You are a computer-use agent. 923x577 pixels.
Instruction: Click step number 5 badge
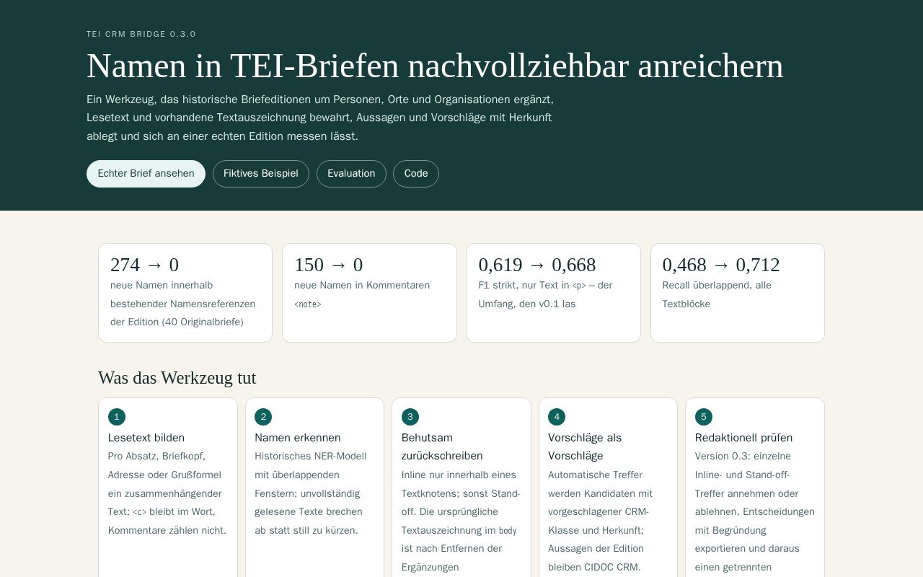704,417
